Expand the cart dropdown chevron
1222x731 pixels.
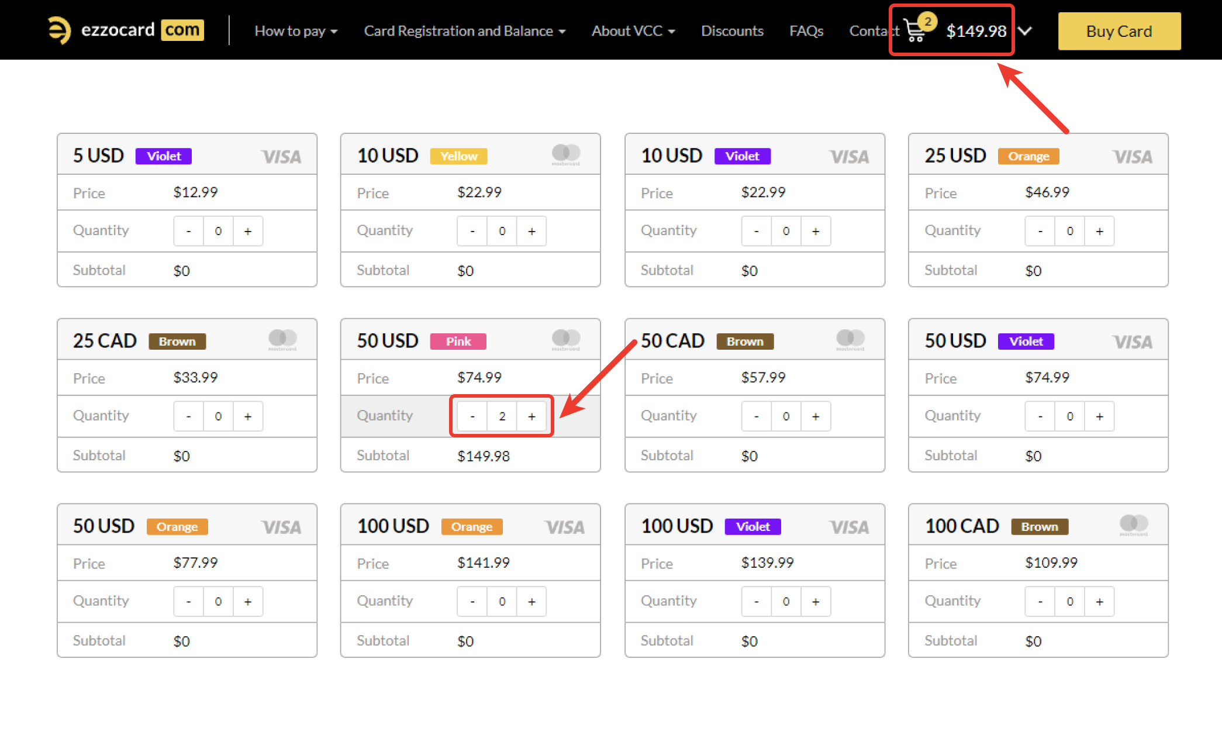(x=1025, y=31)
